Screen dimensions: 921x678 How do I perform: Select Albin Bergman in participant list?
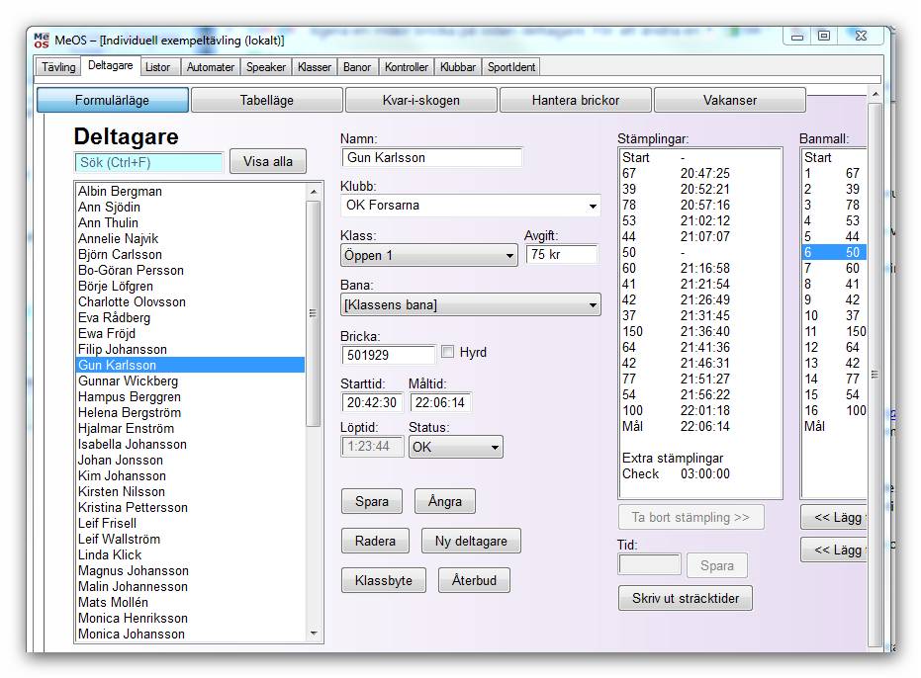coord(190,192)
